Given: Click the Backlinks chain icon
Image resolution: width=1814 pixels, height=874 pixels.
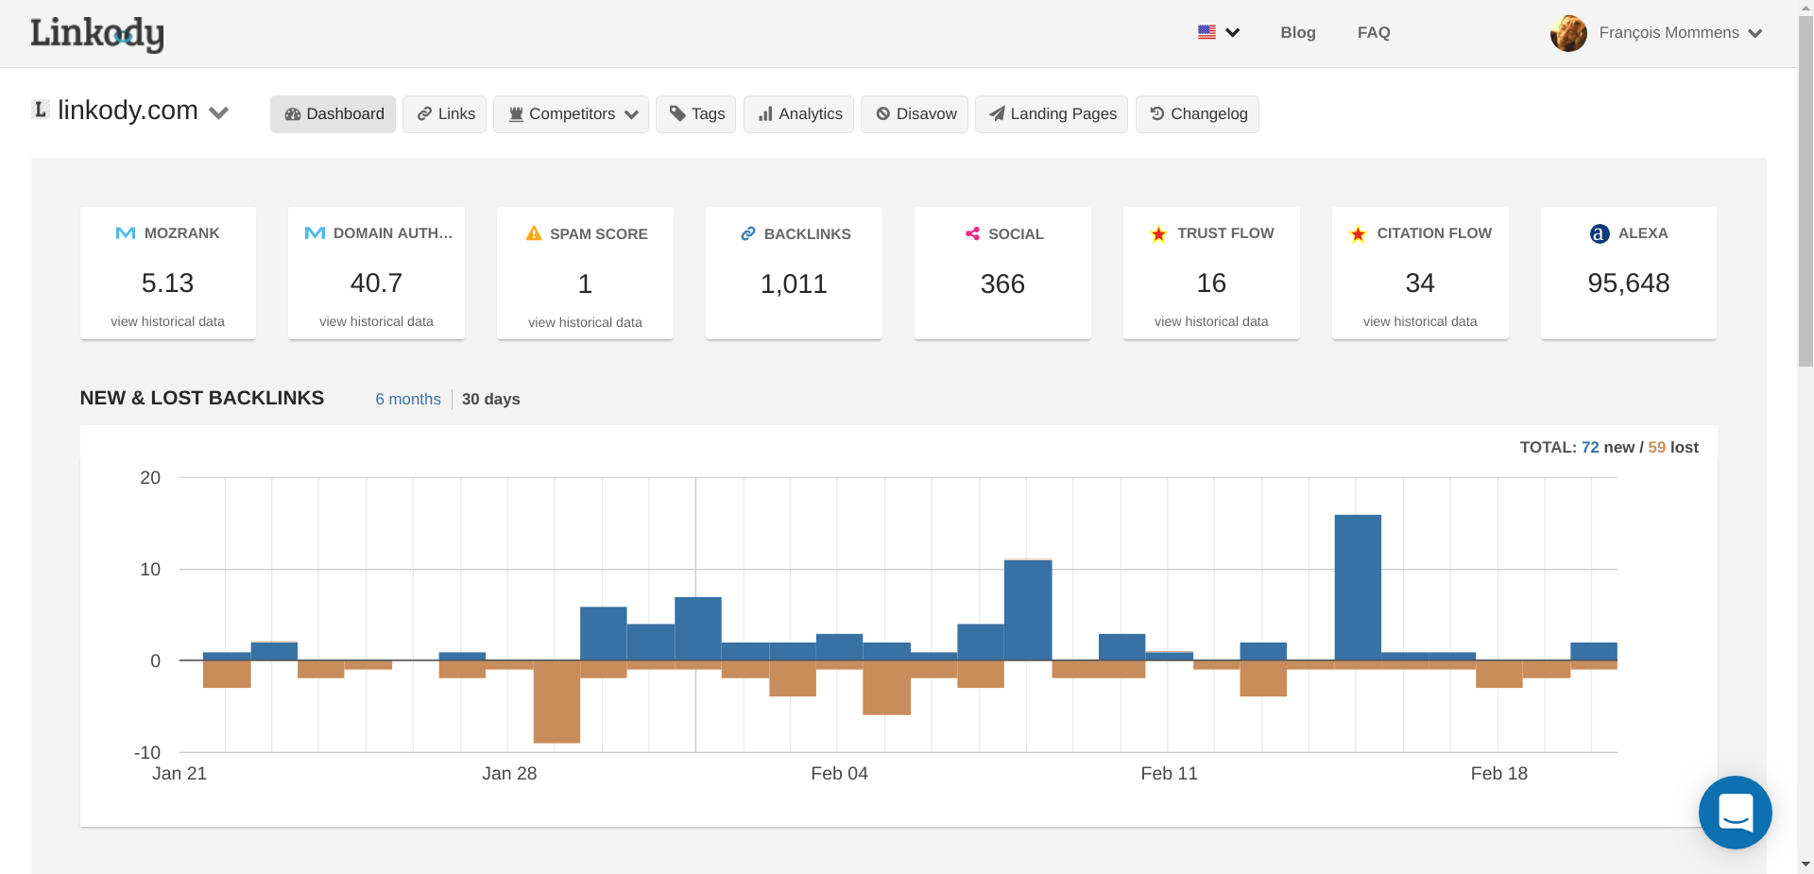Looking at the screenshot, I should pyautogui.click(x=748, y=233).
